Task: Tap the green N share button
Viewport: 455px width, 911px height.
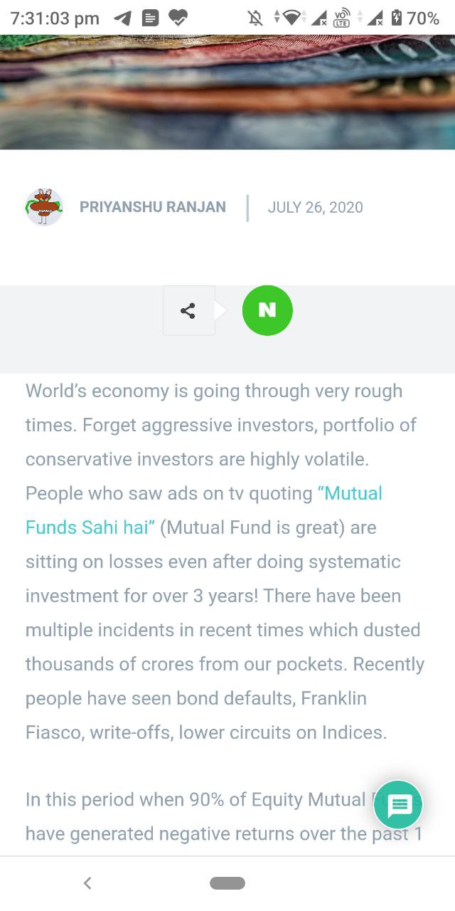Action: (x=267, y=310)
